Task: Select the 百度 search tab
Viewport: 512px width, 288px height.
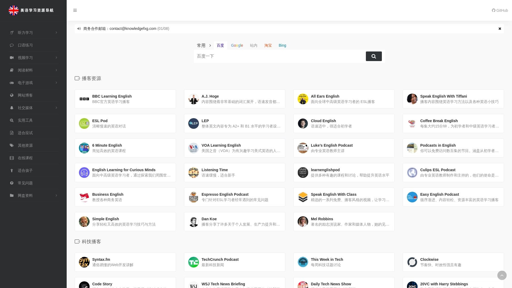Action: pos(220,45)
